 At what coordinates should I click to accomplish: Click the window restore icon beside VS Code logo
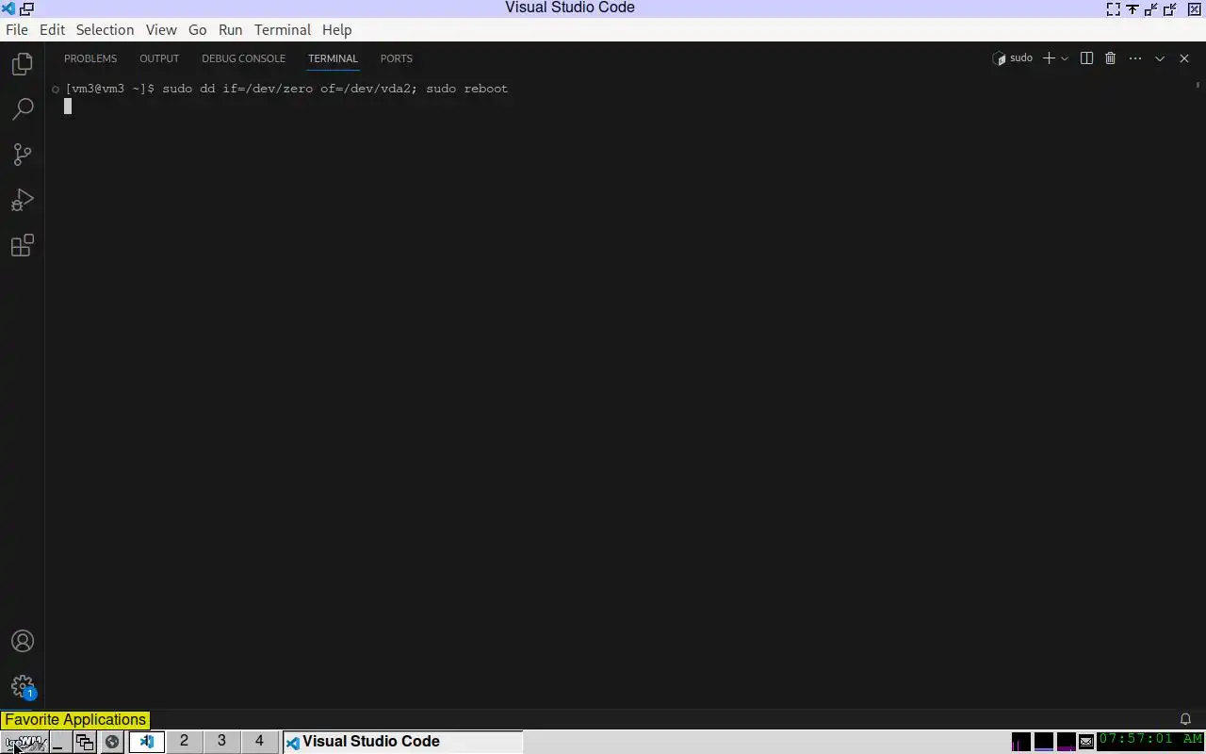tap(27, 8)
